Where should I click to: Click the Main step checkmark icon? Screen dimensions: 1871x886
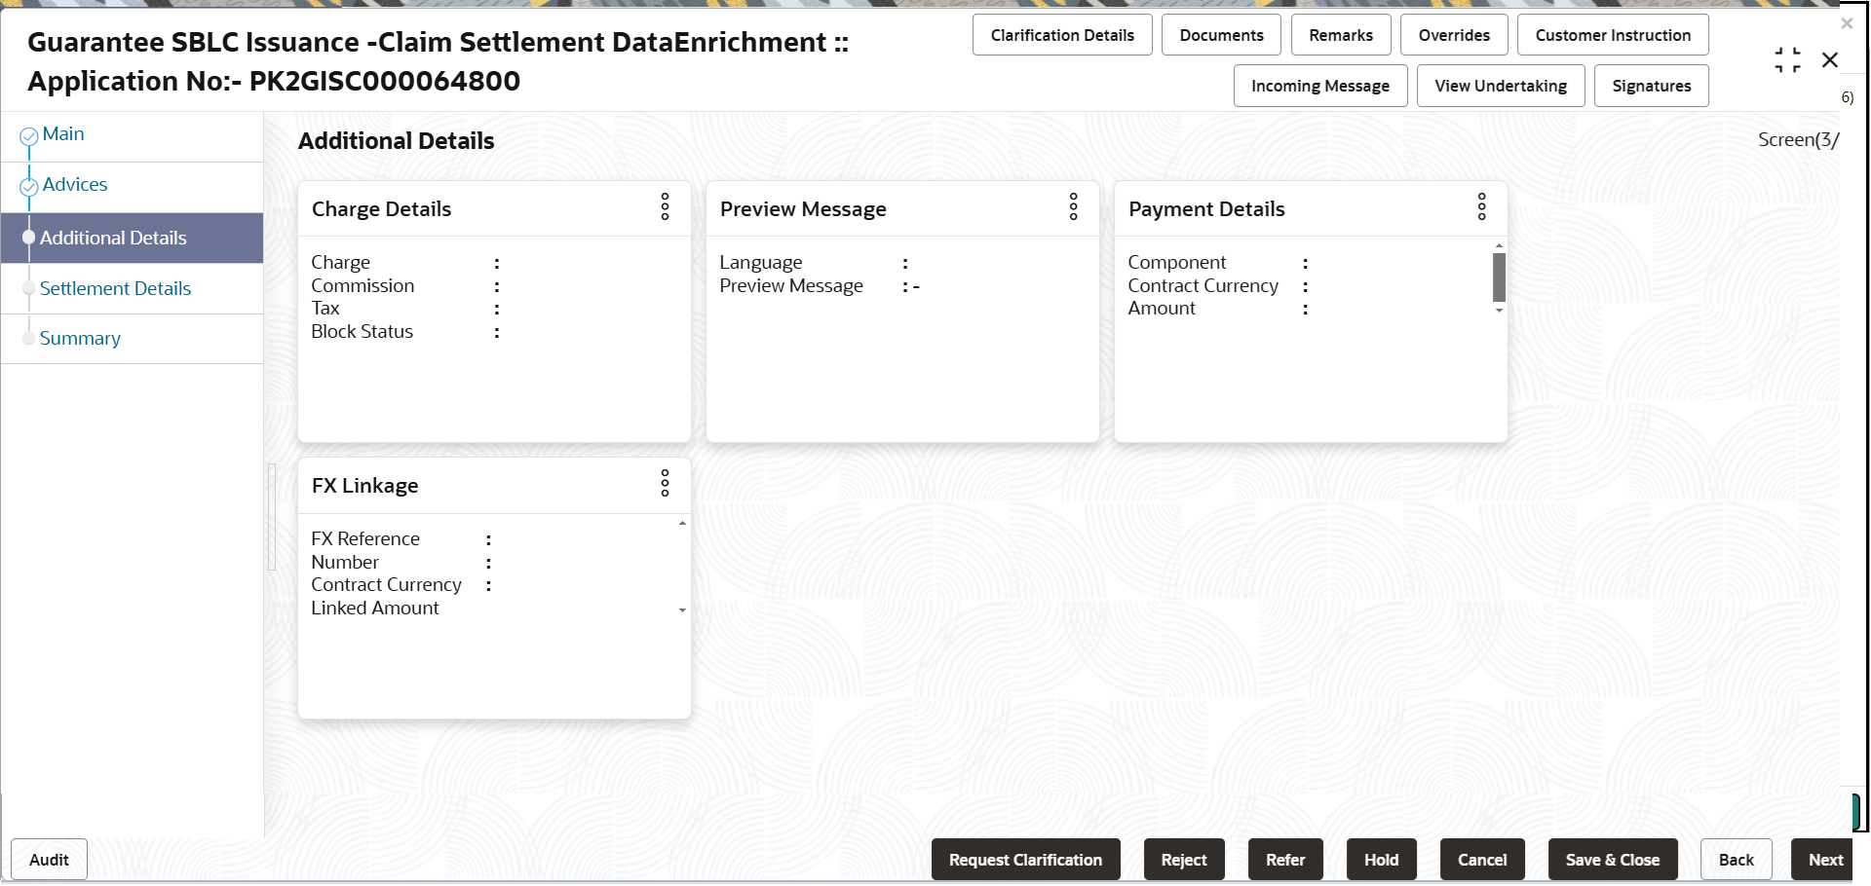pyautogui.click(x=29, y=136)
